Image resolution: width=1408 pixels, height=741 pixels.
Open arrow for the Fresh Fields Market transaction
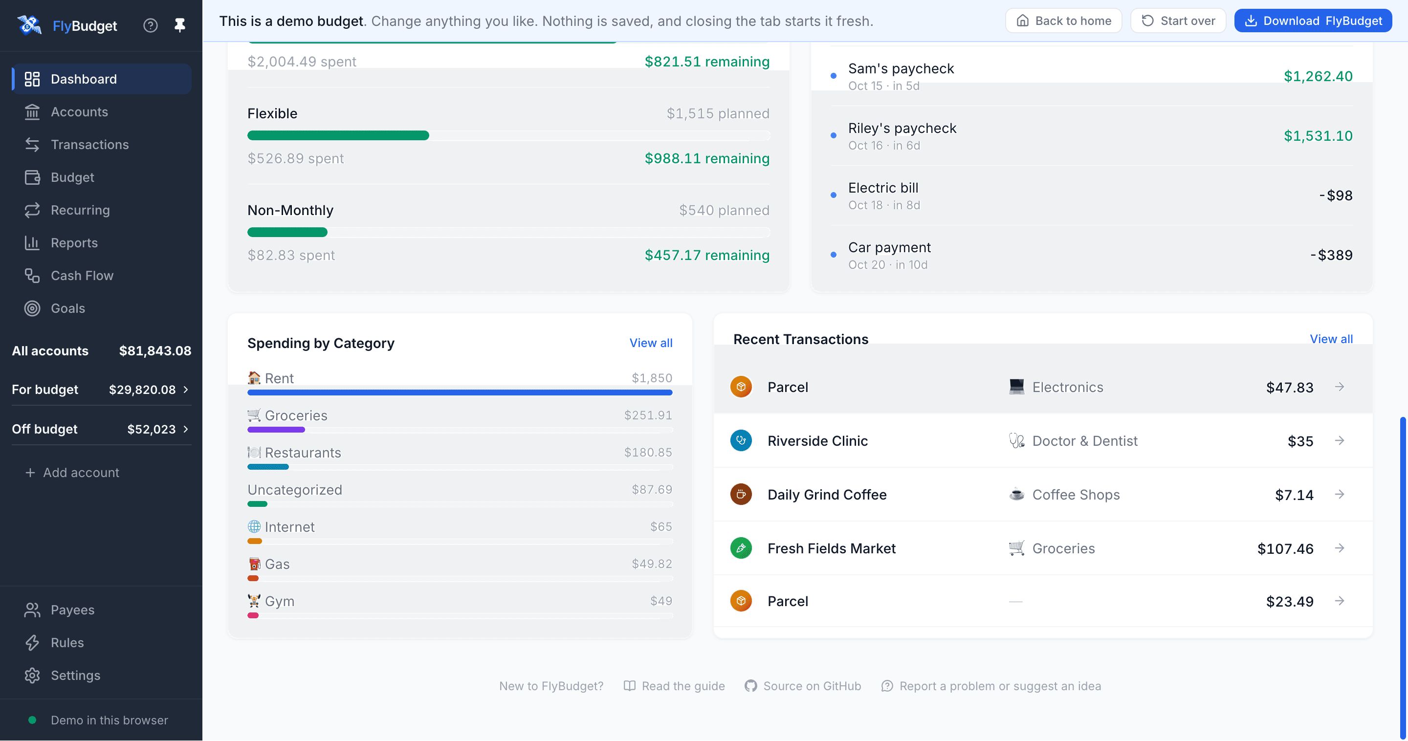coord(1339,548)
